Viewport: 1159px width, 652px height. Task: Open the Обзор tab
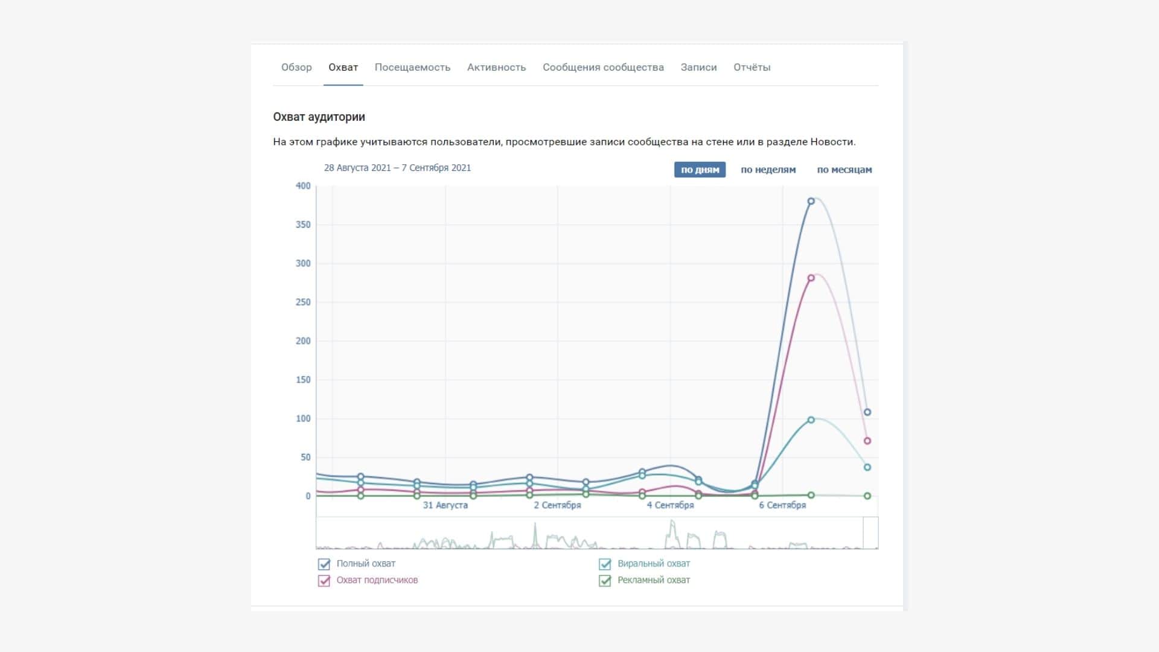click(296, 67)
